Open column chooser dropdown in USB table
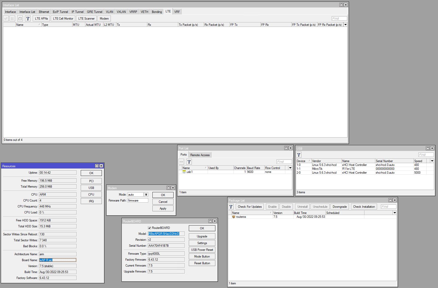The width and height of the screenshot is (438, 288). pos(432,161)
